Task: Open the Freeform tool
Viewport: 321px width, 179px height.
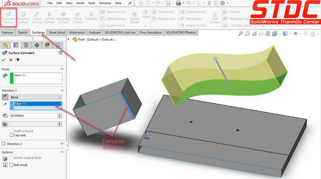Action: 91,16
